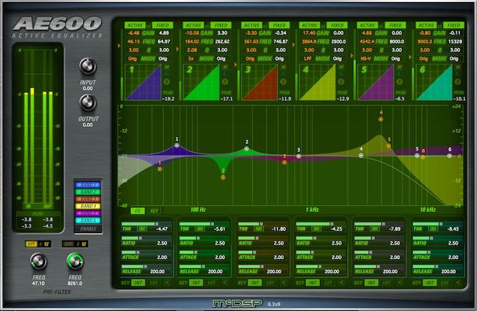Switch to the EQ display tab

[137, 211]
